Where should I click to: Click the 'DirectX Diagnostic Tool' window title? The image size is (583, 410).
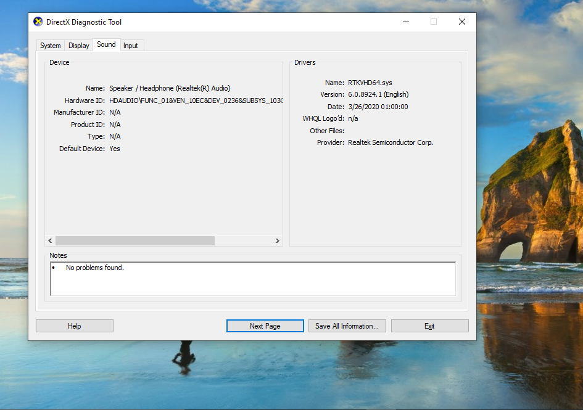pos(84,22)
